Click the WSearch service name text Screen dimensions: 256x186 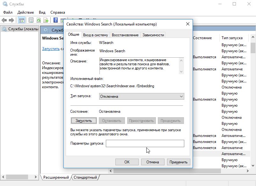click(106, 43)
